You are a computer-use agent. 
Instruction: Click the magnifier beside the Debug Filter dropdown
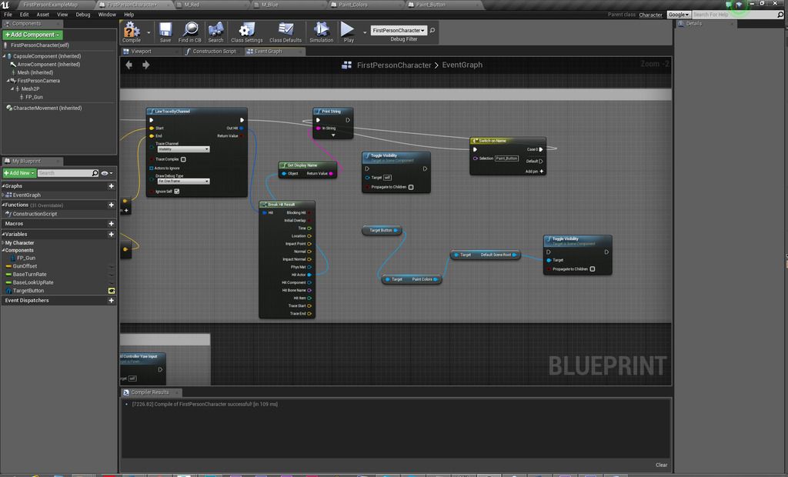[432, 31]
